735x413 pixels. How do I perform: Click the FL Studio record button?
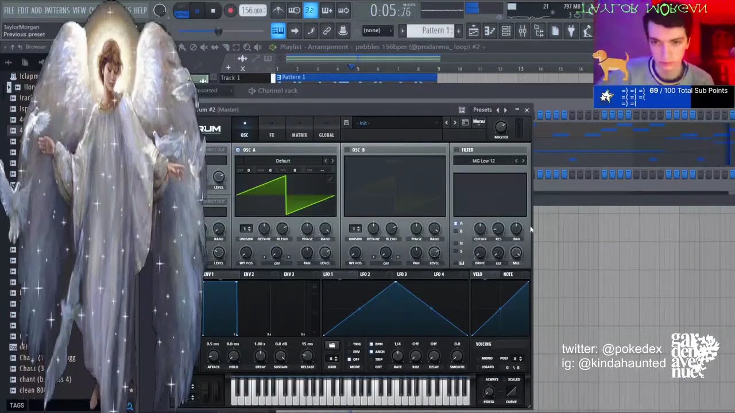point(230,10)
